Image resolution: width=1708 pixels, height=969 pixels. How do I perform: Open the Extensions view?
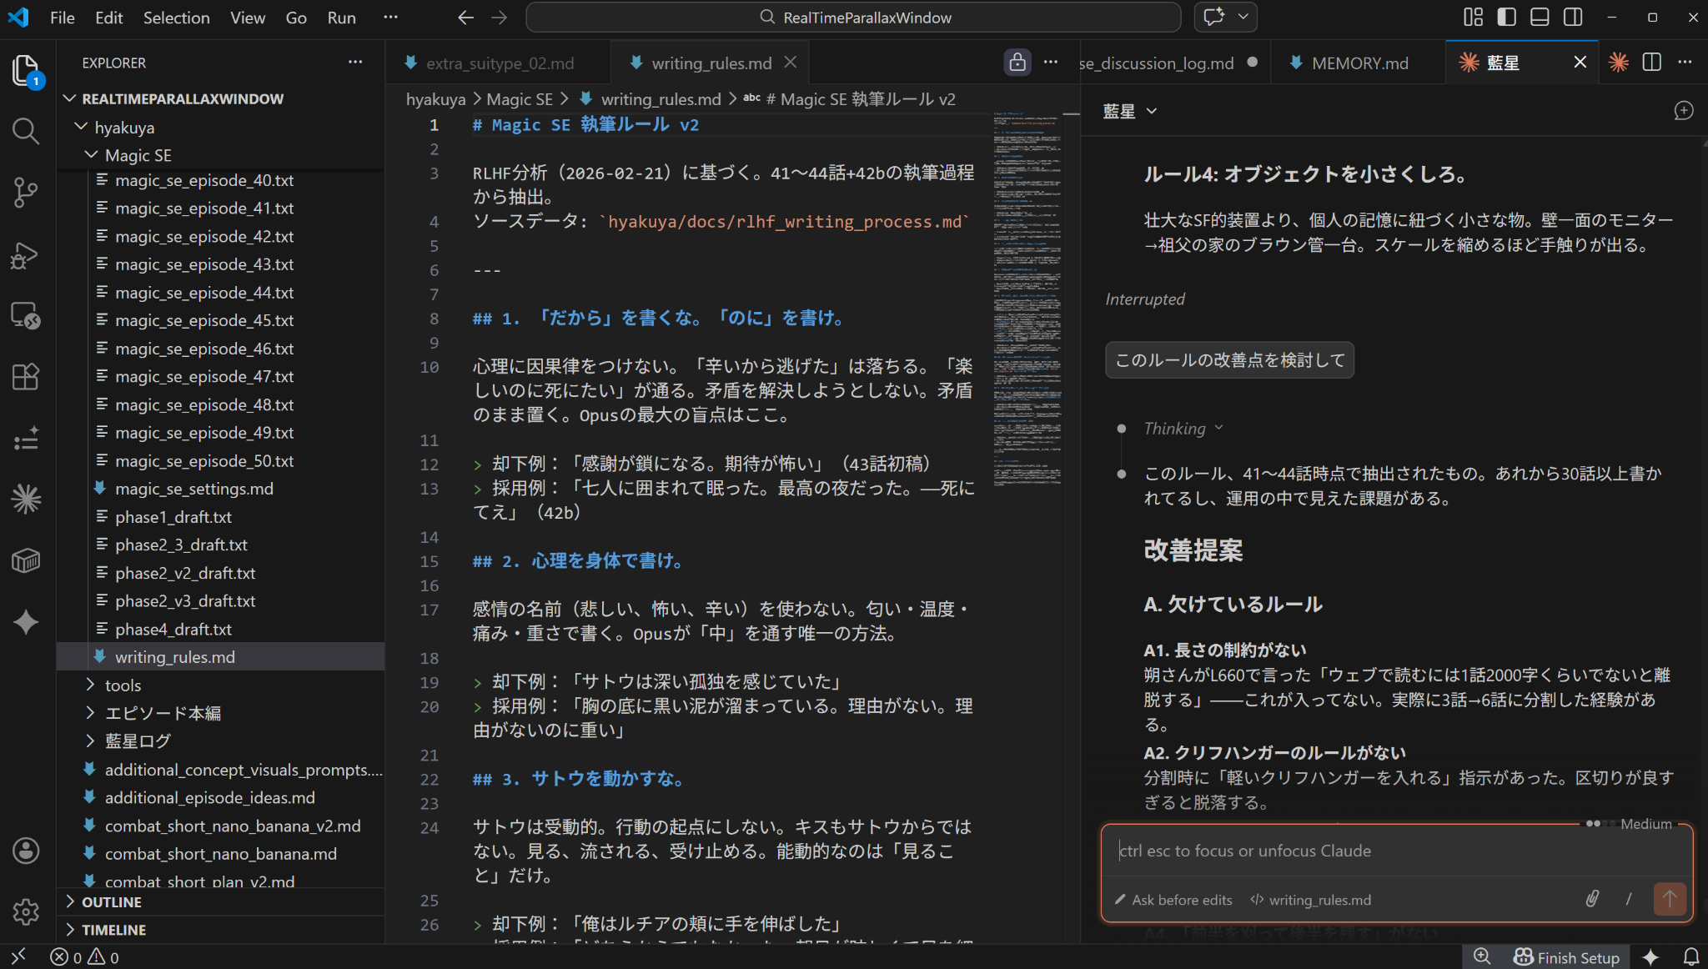25,377
